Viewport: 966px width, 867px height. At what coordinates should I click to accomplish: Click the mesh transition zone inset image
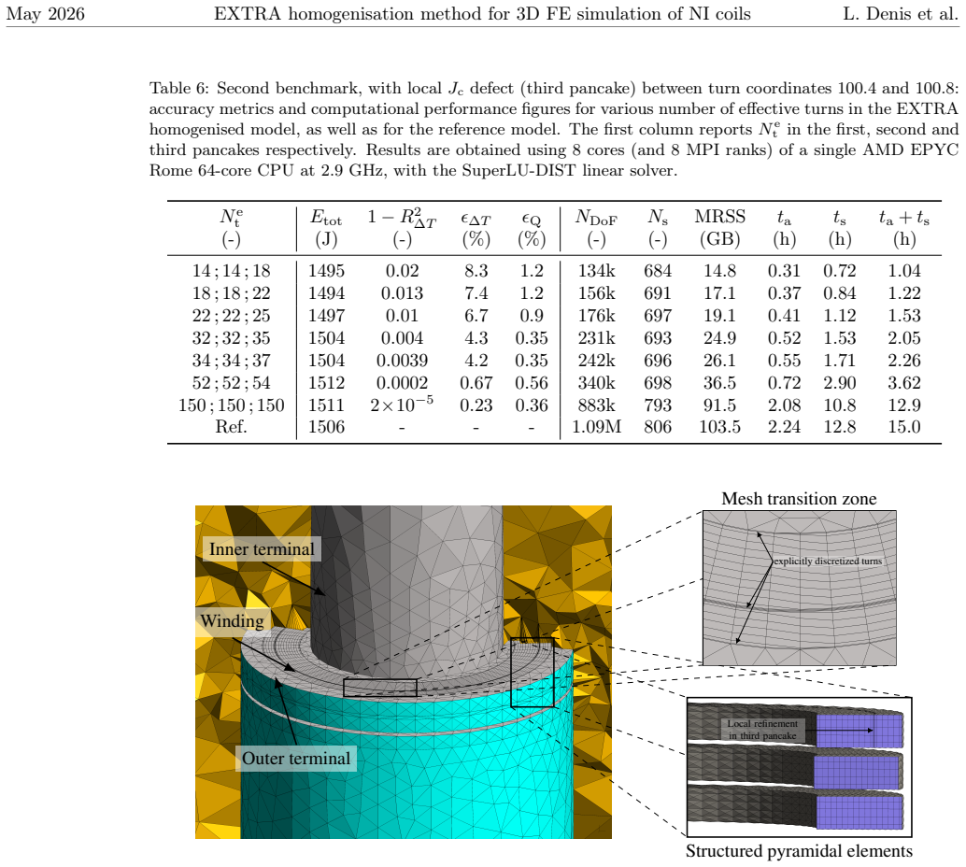[x=799, y=588]
